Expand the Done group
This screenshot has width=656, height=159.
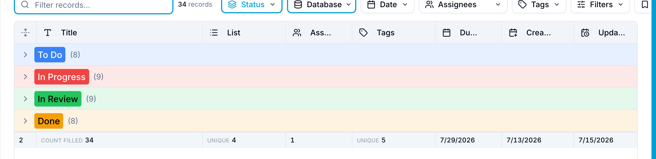click(25, 121)
